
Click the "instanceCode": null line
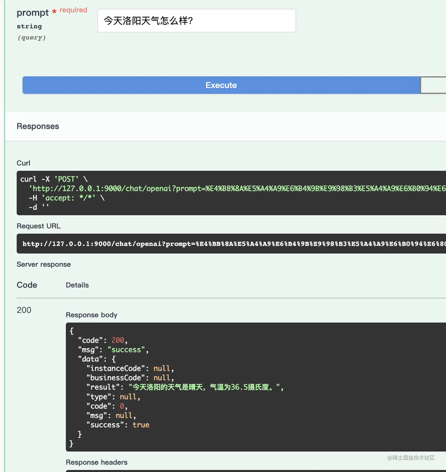(x=130, y=369)
